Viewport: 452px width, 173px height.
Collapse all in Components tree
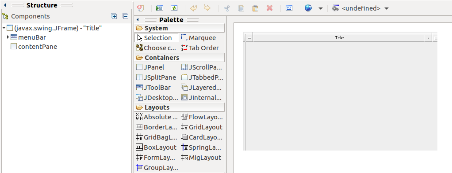pyautogui.click(x=126, y=16)
